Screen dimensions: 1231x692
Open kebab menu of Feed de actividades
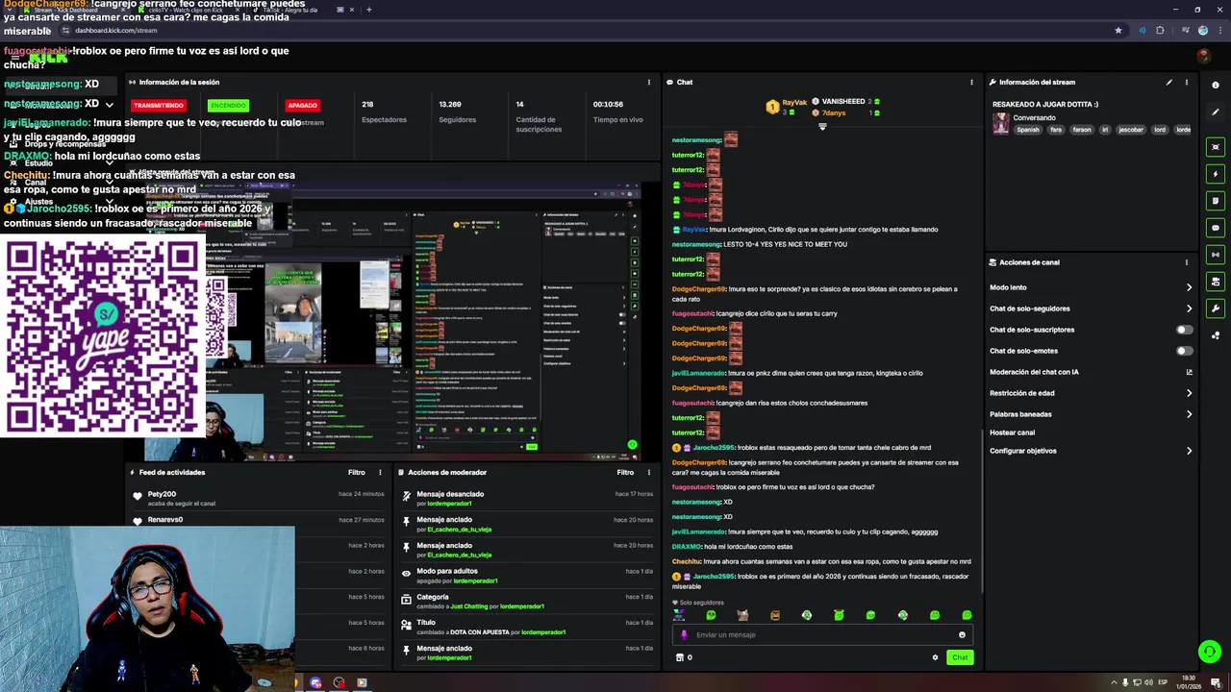pos(380,473)
